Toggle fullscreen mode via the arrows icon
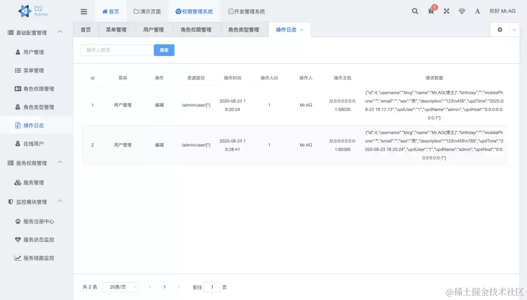 446,11
